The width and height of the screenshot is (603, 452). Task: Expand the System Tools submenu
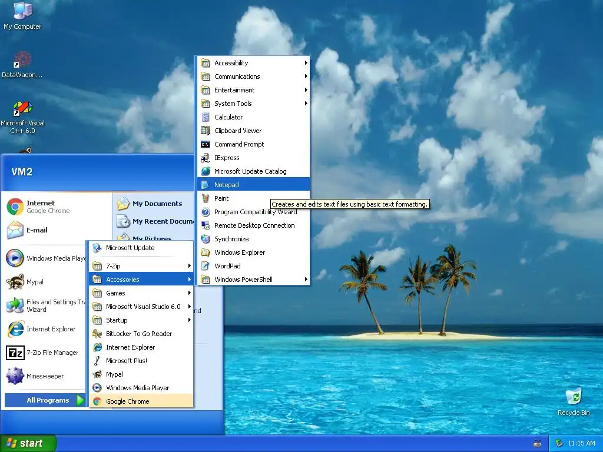253,104
